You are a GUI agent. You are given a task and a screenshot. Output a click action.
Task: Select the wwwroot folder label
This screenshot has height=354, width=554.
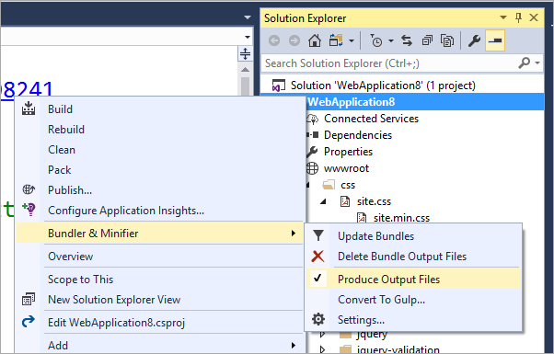tap(346, 168)
